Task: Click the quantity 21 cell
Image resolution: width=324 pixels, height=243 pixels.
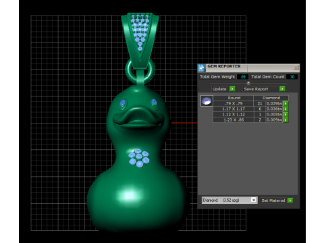Action: [x=260, y=103]
